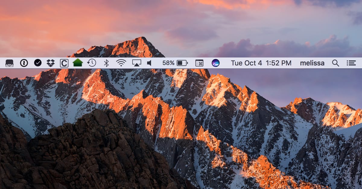
Task: Open the Siri icon in the menu bar
Action: click(215, 63)
